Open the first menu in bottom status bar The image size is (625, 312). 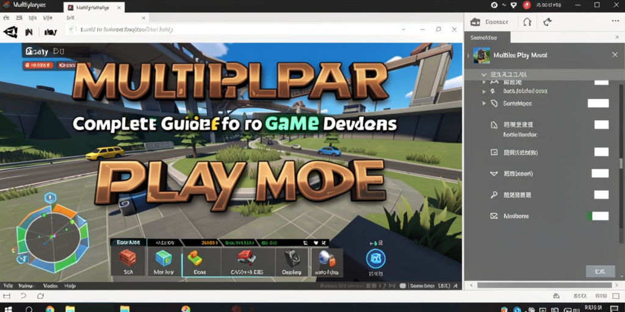click(x=7, y=286)
